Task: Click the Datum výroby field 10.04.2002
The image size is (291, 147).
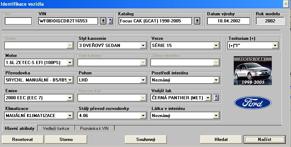Action: coord(229,21)
